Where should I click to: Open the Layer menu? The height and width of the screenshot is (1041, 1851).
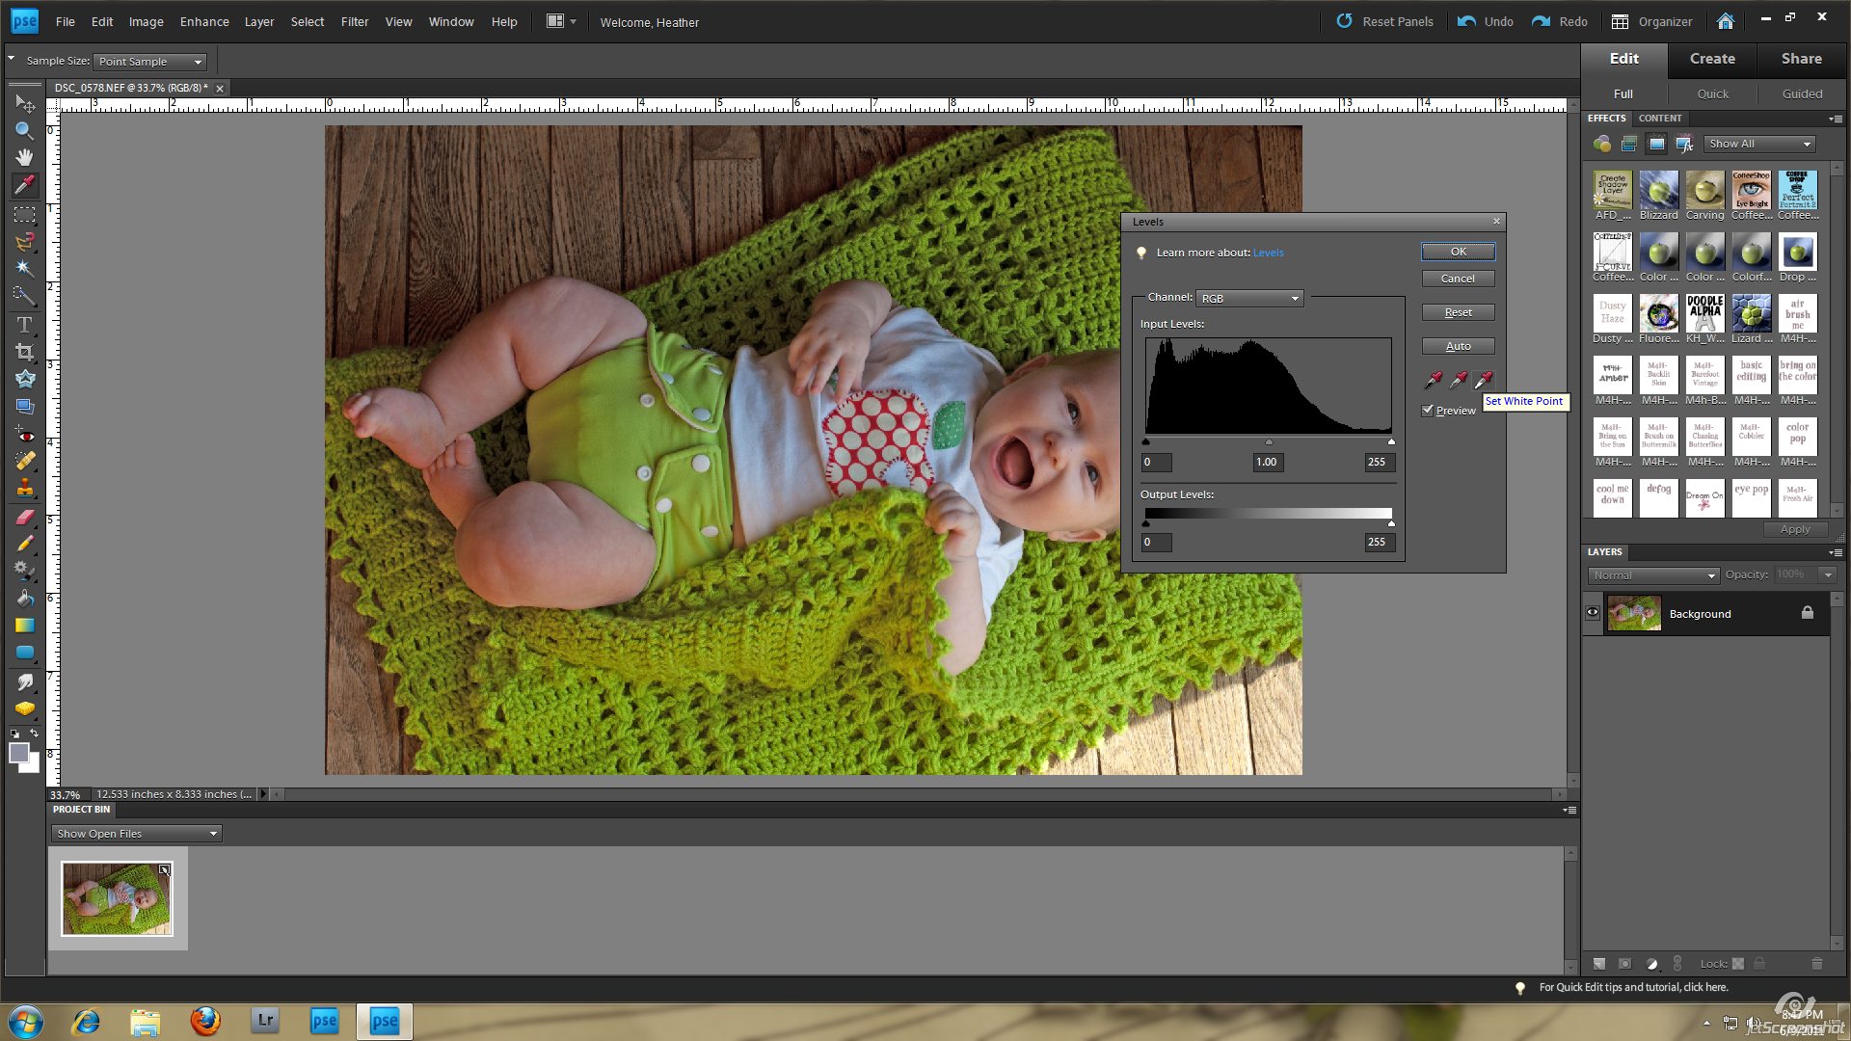tap(259, 21)
